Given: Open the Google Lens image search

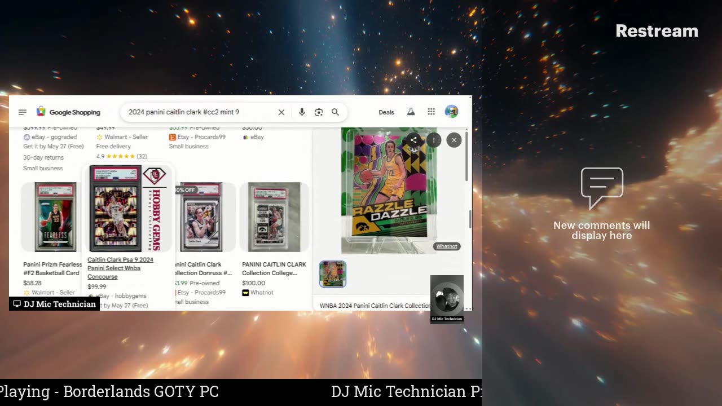Looking at the screenshot, I should coord(319,112).
